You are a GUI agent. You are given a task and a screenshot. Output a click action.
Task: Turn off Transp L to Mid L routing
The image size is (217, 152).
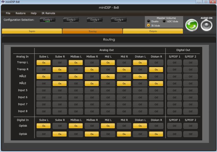click(x=108, y=63)
